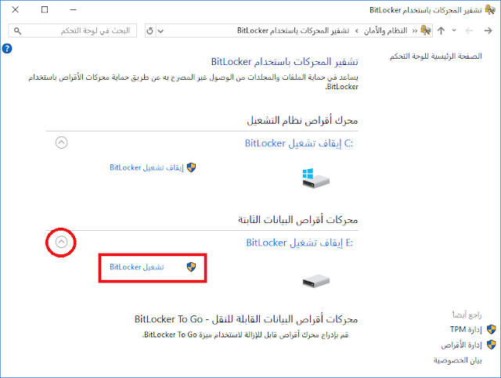This screenshot has width=501, height=378.
Task: Click the محركات أقراص البيانات الثابتة heading
Action: point(297,220)
